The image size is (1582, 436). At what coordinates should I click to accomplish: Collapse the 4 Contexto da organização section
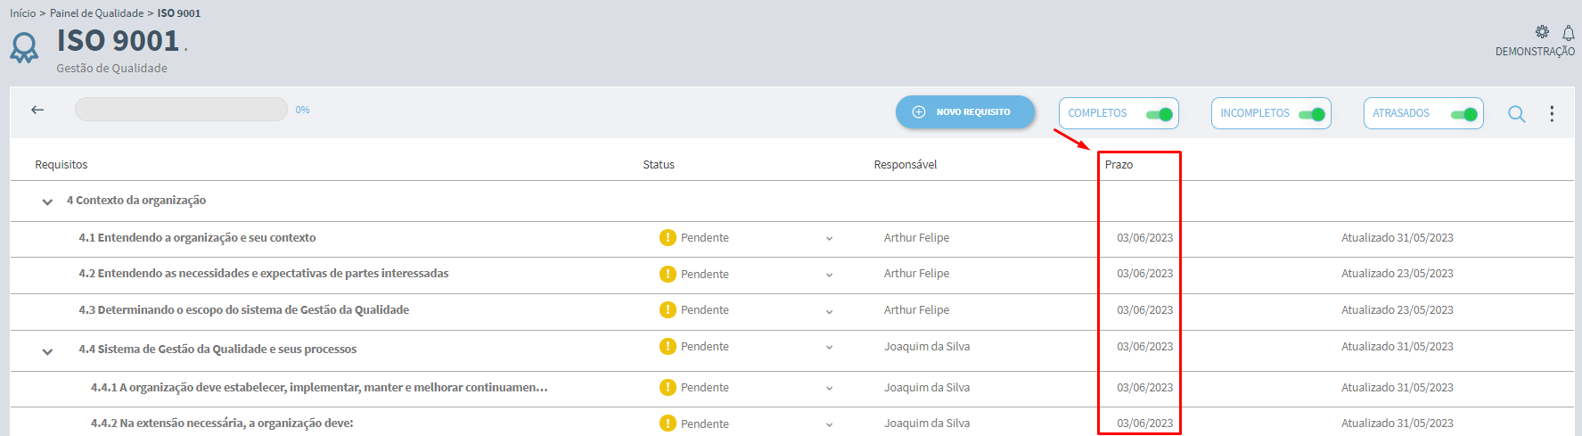[47, 202]
